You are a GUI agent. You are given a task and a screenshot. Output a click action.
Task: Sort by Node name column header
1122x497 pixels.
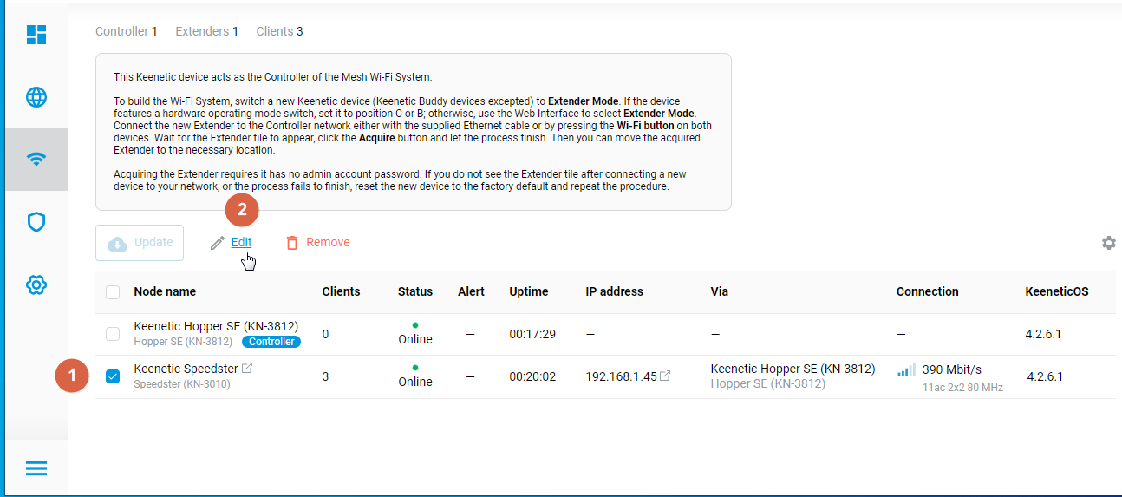[165, 291]
